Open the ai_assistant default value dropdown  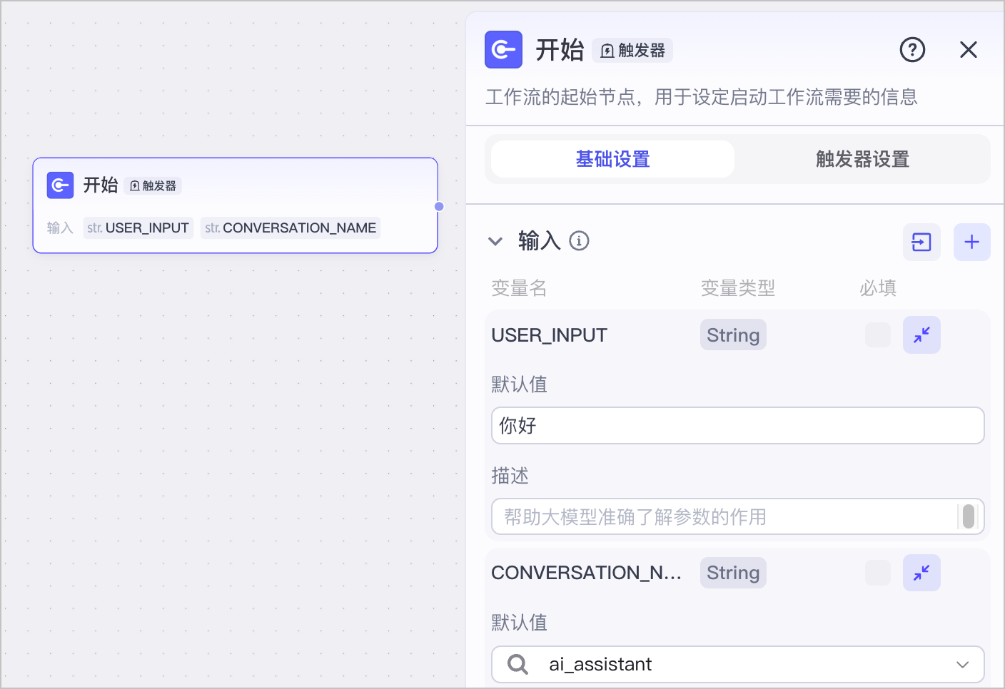(x=737, y=664)
